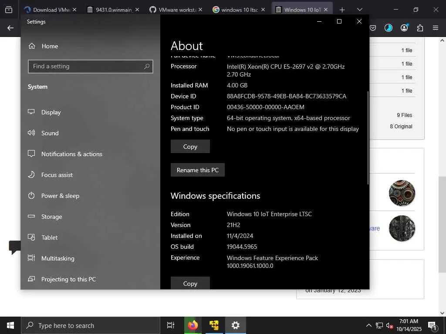Click the Pocket save icon in browser toolbar
The height and width of the screenshot is (334, 446).
(373, 28)
